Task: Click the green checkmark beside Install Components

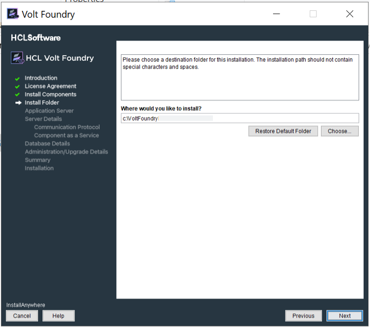Action: 17,95
